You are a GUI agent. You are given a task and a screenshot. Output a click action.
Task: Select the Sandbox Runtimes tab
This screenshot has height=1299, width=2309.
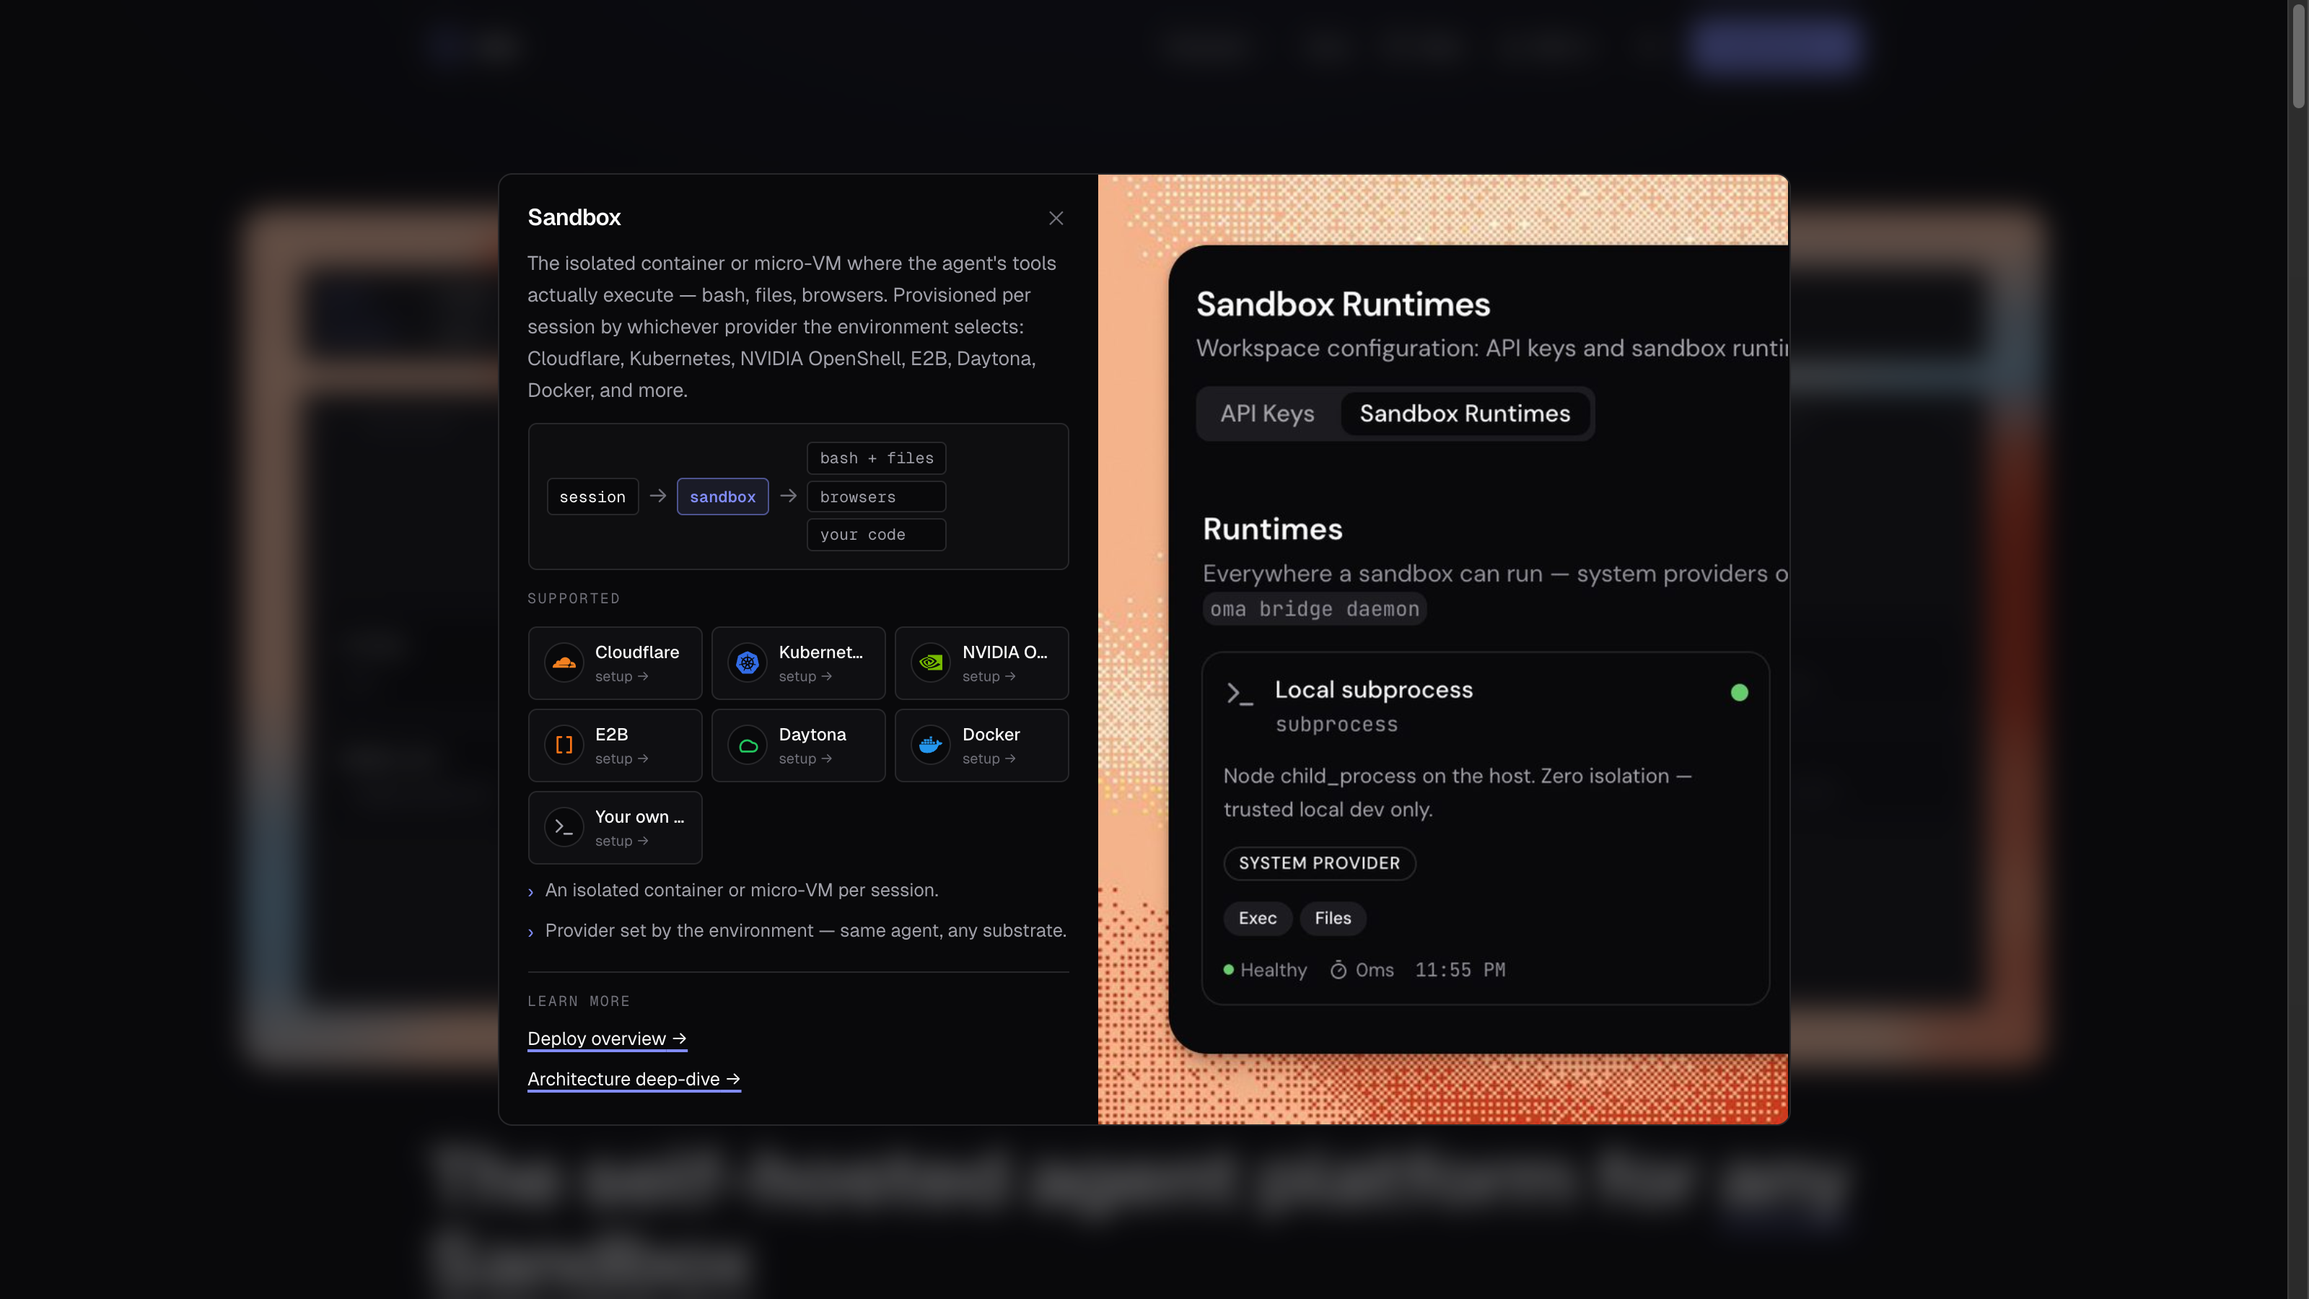1465,414
